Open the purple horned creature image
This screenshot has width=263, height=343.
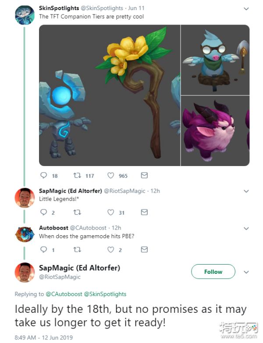215,131
